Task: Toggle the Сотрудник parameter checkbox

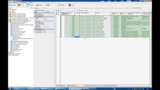Action: (44, 25)
